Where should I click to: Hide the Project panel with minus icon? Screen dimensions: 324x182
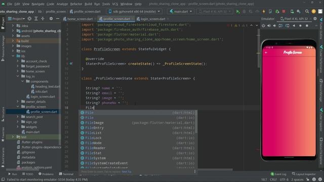[x=58, y=19]
